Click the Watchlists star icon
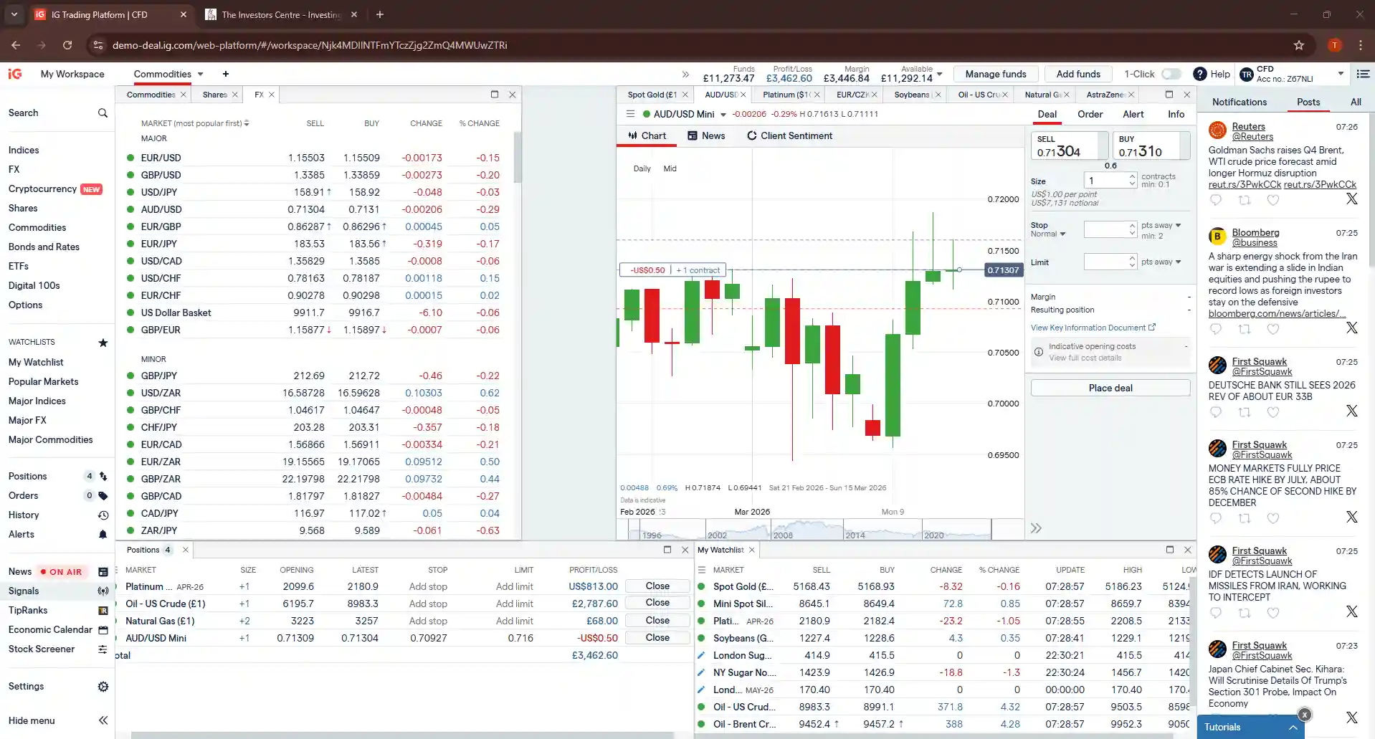The image size is (1375, 739). pyautogui.click(x=103, y=343)
